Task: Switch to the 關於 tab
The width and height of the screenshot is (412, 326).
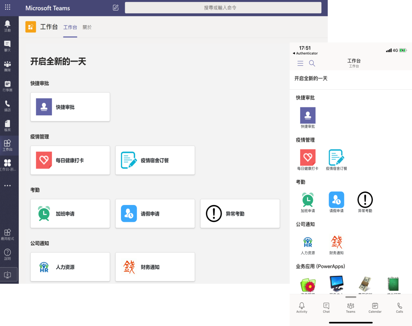Action: click(87, 27)
